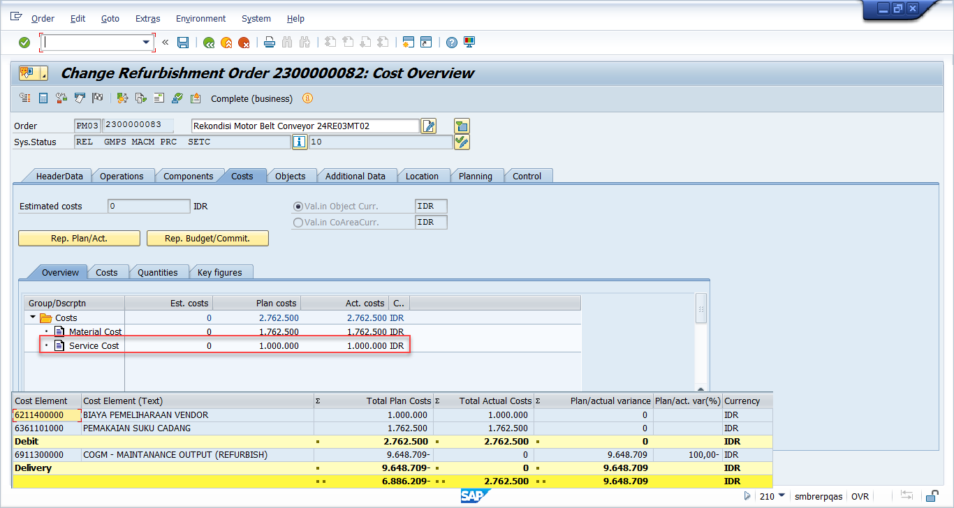The height and width of the screenshot is (508, 954).
Task: Click the green Back arrow icon
Action: click(x=208, y=43)
